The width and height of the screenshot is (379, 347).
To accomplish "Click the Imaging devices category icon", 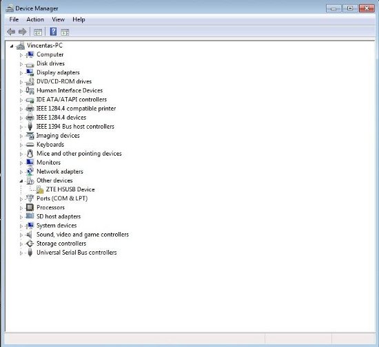I will coord(30,136).
